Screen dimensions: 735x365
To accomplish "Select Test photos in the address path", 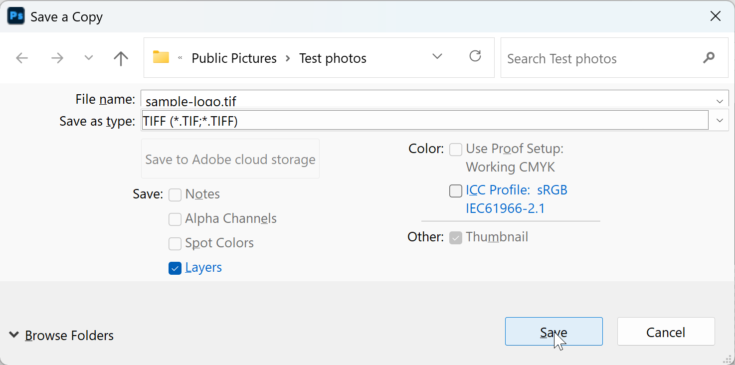I will 333,58.
